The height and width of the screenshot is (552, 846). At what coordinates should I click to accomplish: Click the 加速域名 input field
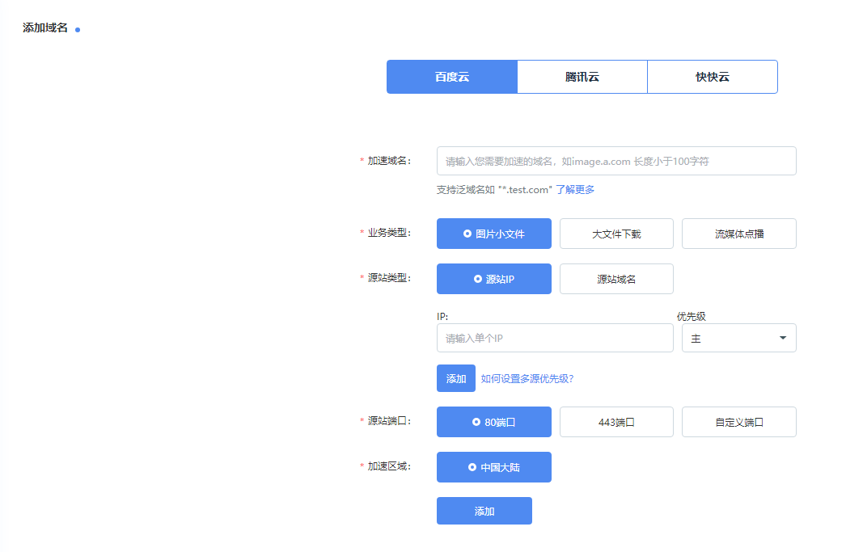coord(616,161)
